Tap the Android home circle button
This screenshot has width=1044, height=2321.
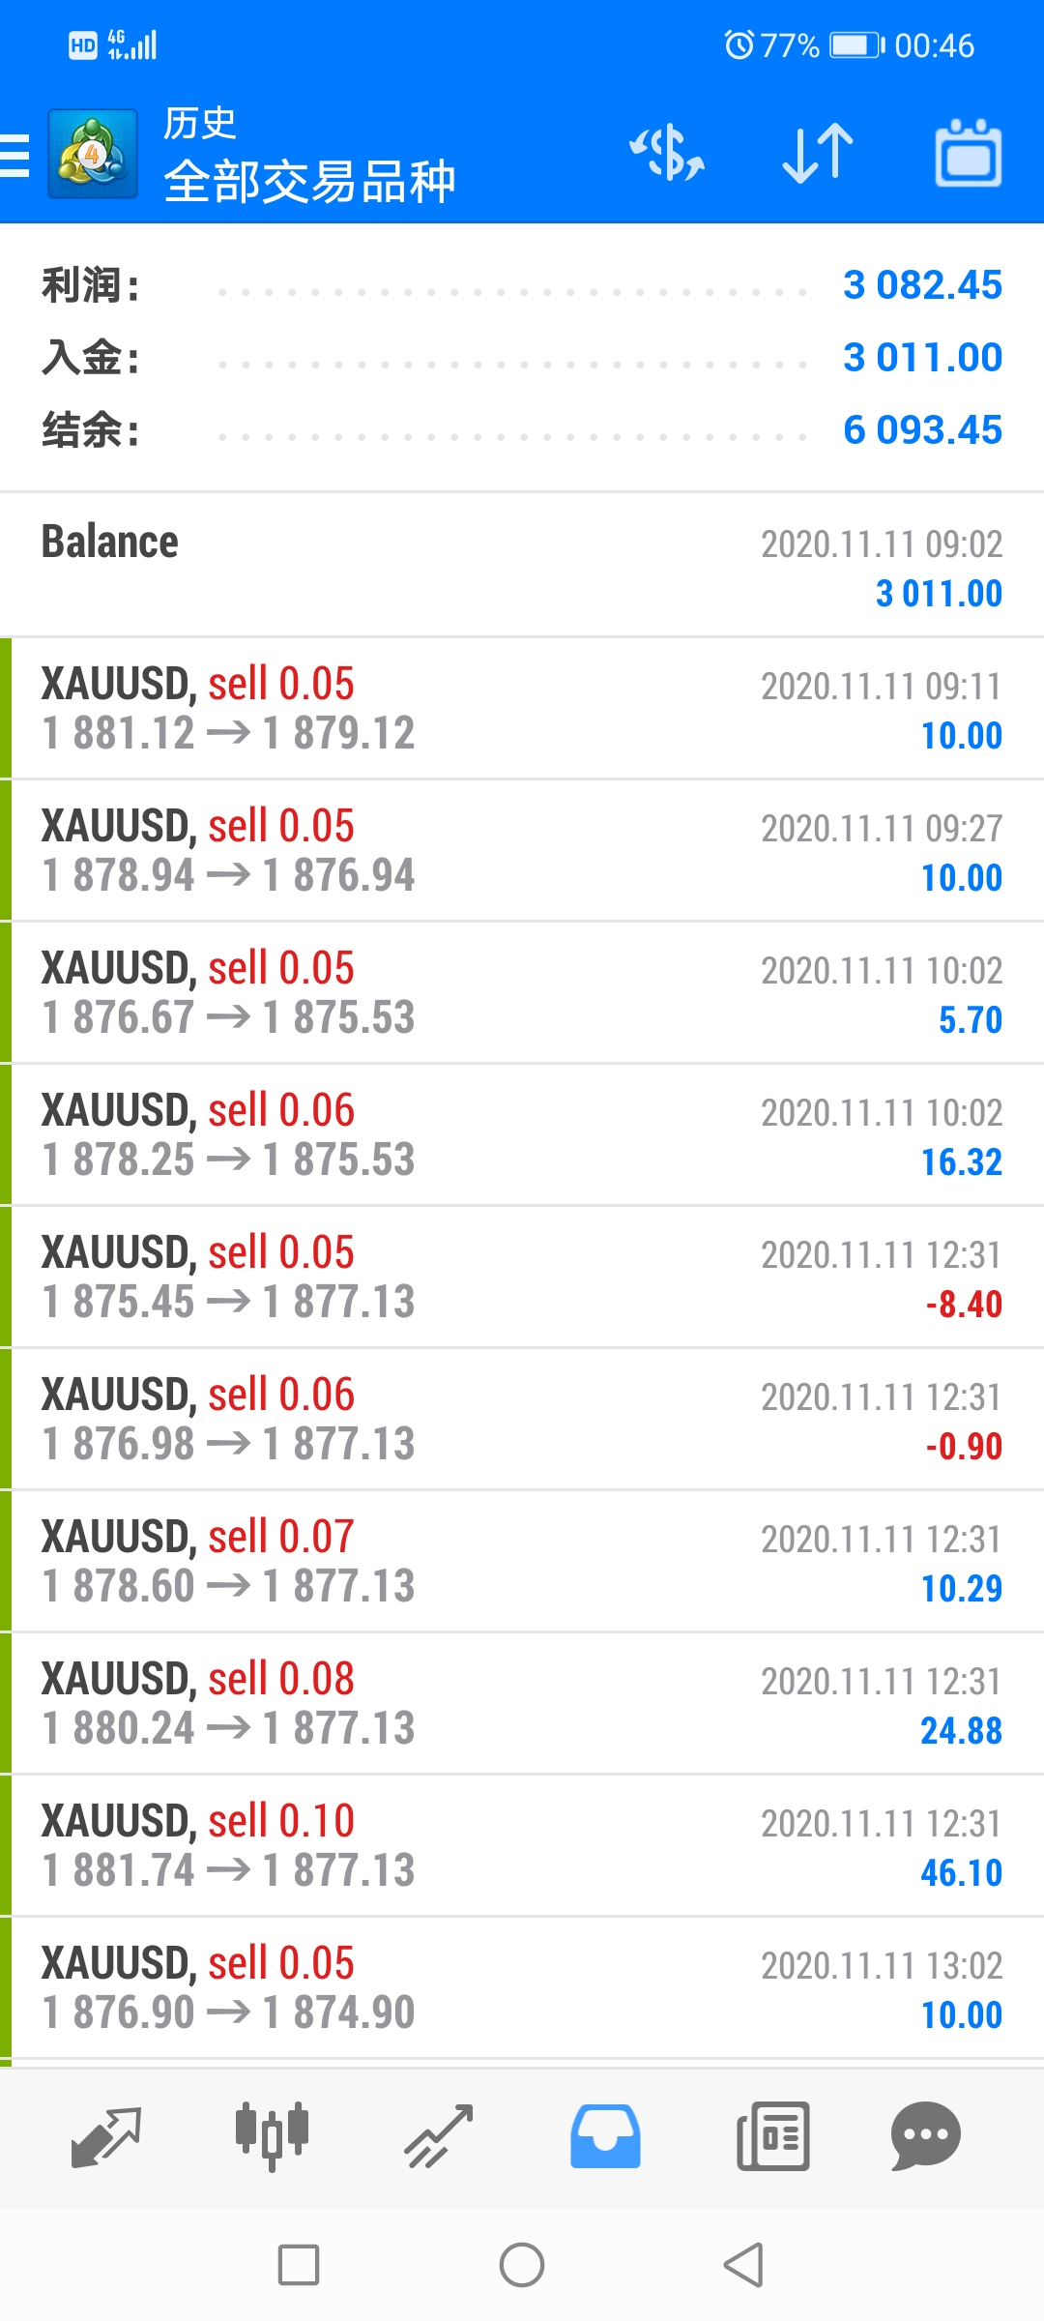tap(522, 2265)
